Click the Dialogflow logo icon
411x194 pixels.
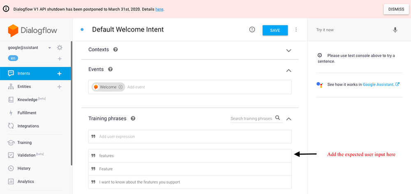(x=13, y=31)
